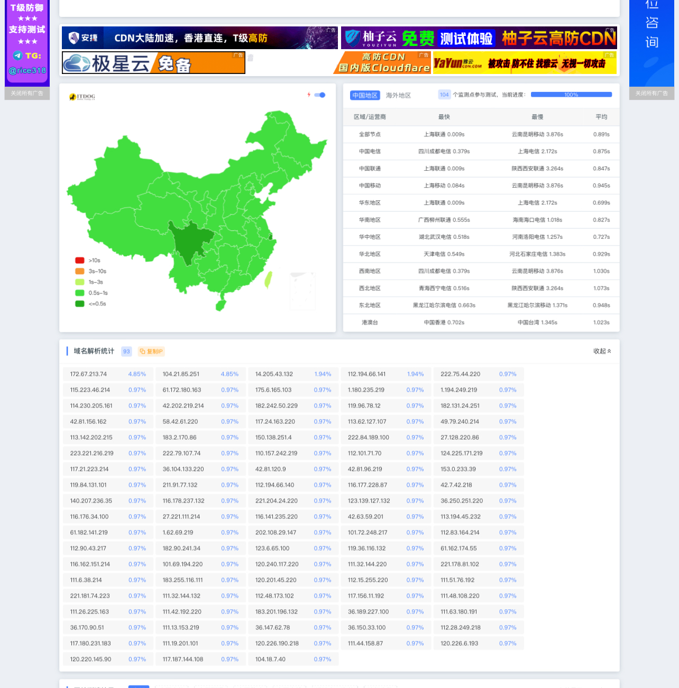This screenshot has height=688, width=679.
Task: Click the orange 3s-10s legend swatch
Action: [80, 271]
